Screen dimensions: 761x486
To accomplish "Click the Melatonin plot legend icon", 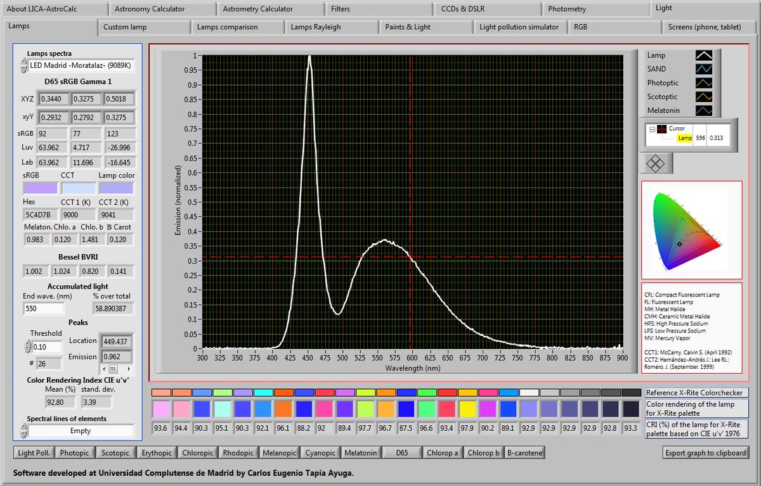I will [704, 111].
